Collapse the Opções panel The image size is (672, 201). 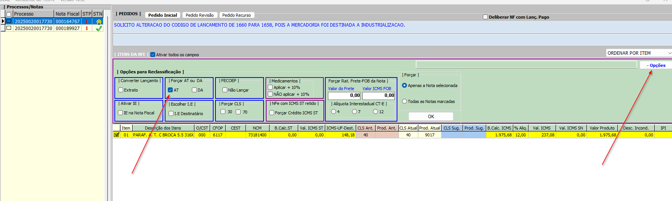[656, 65]
